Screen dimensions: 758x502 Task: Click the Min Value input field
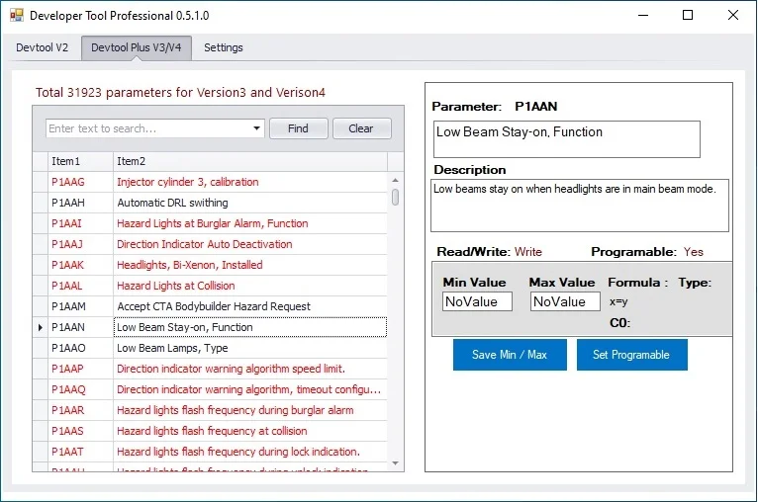477,301
